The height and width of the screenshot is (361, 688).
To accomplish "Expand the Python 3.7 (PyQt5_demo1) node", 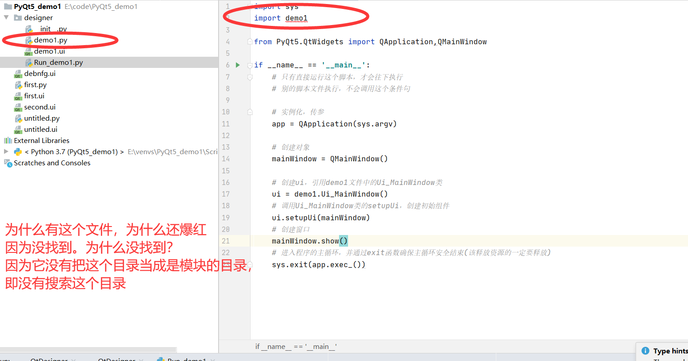I will tap(6, 151).
